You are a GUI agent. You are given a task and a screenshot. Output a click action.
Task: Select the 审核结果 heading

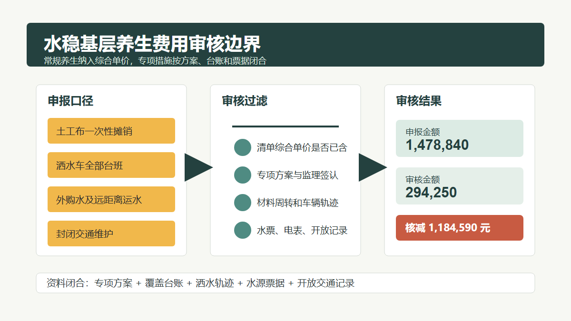(x=419, y=101)
